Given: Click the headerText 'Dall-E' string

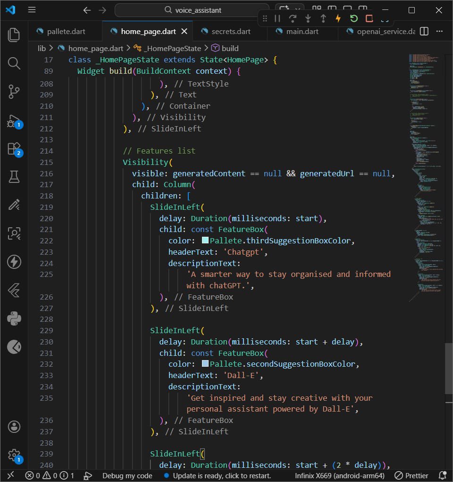Looking at the screenshot, I should [241, 375].
